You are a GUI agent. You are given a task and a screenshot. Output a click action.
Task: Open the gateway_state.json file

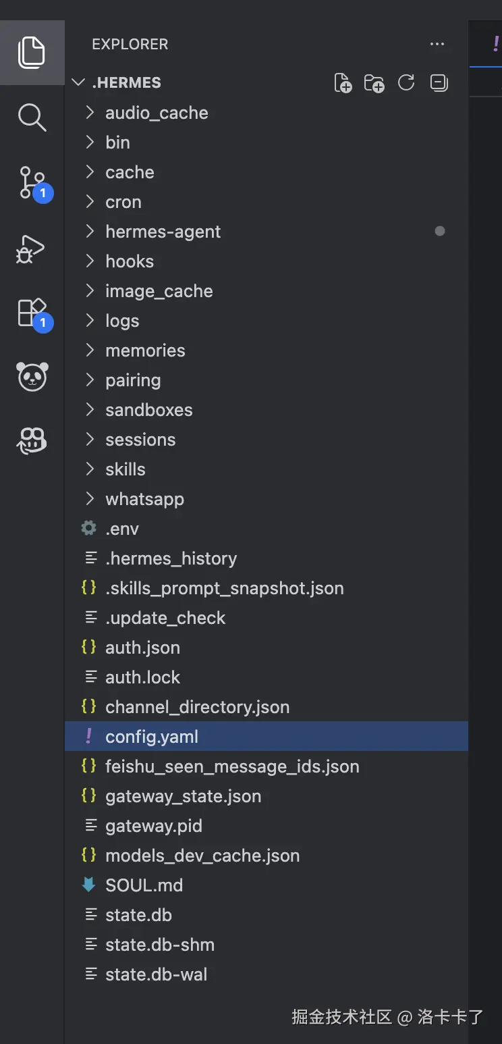183,796
